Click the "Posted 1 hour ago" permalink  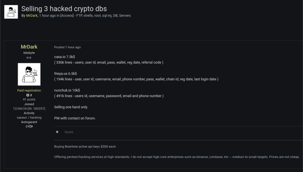tap(67, 47)
